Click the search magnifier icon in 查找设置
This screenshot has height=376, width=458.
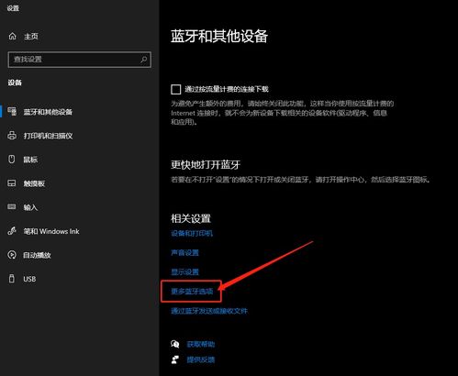[x=143, y=60]
